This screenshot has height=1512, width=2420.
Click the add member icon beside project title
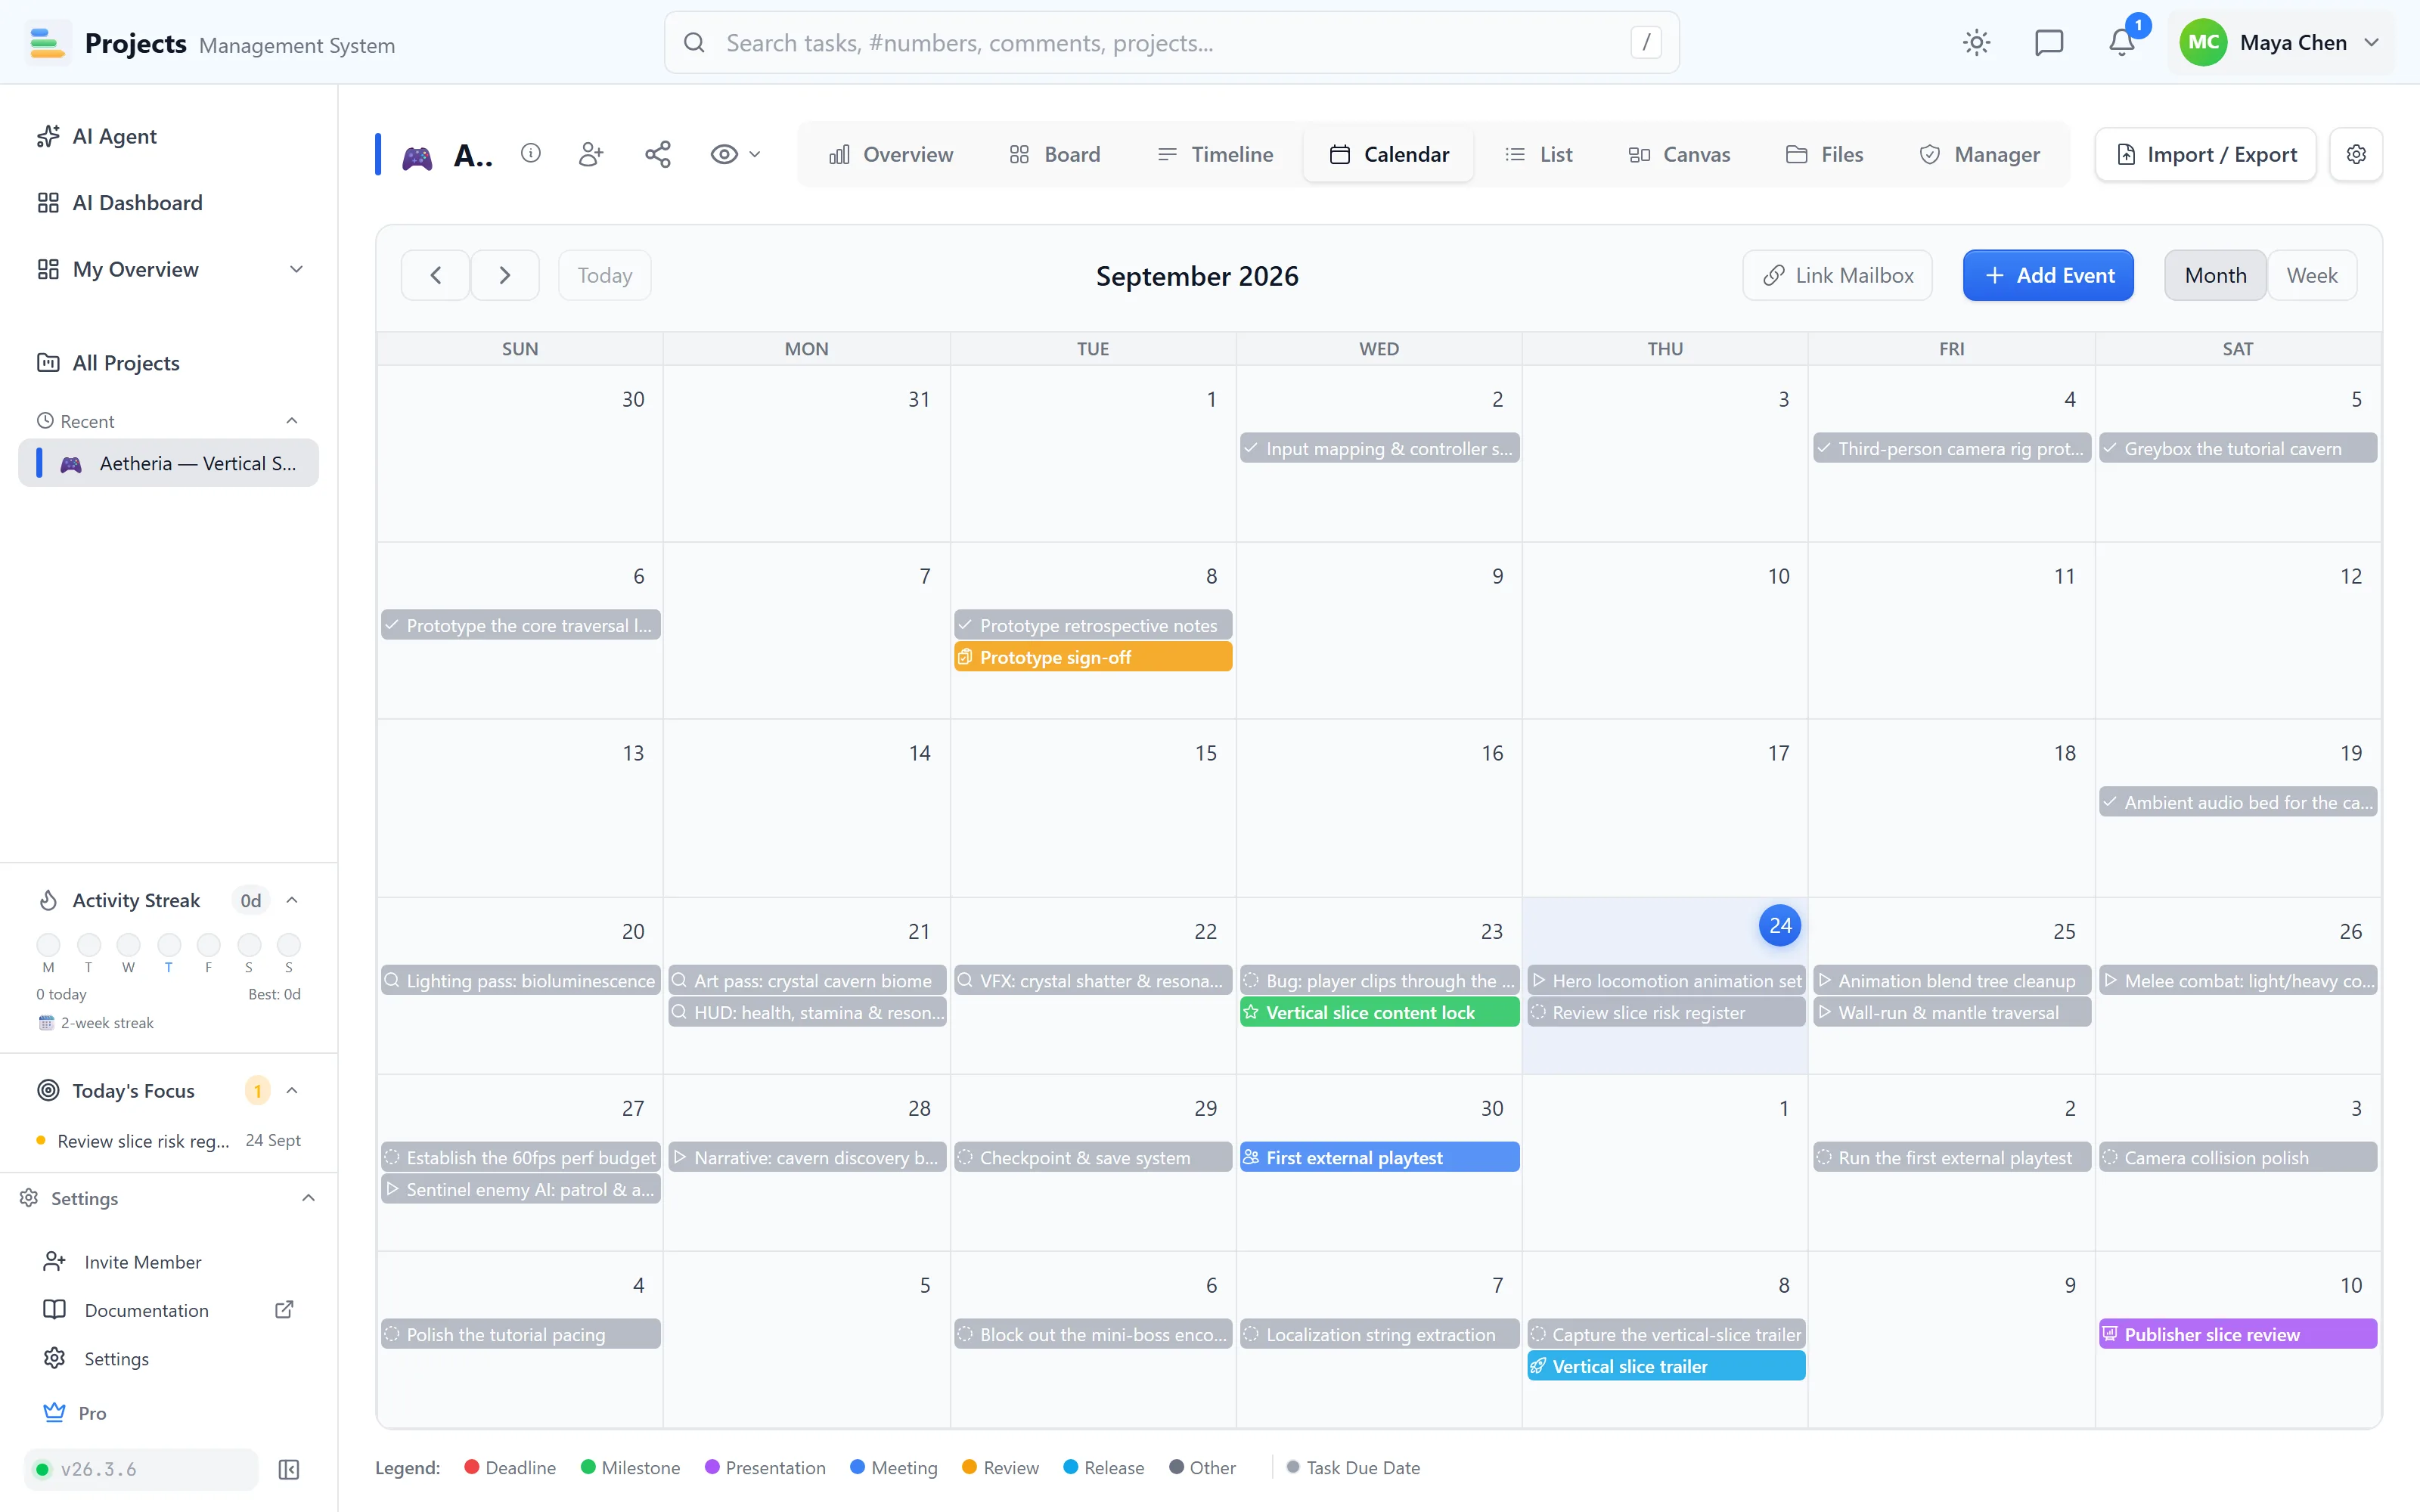tap(591, 154)
